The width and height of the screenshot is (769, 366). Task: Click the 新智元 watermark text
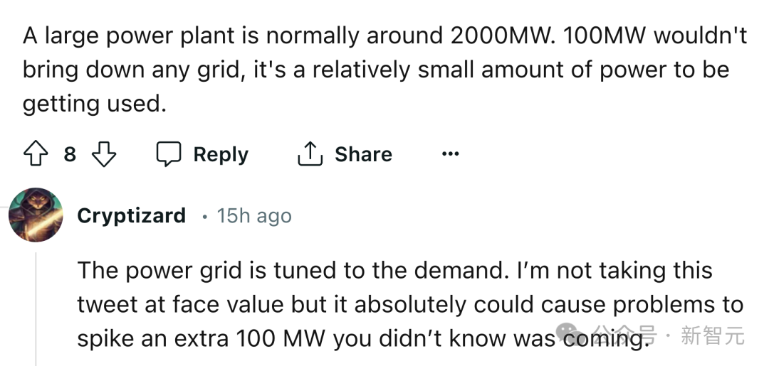point(712,335)
